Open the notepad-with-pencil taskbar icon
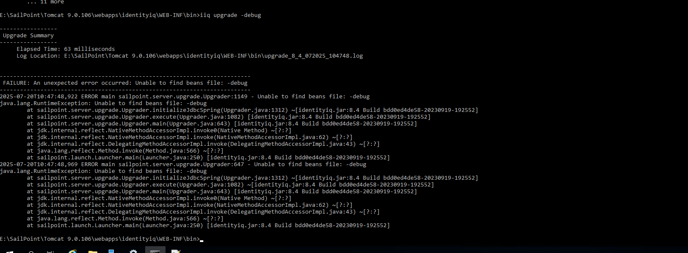The width and height of the screenshot is (688, 253). point(176,251)
